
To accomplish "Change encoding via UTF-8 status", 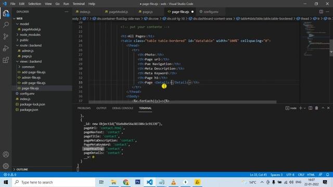I will pos(290,175).
